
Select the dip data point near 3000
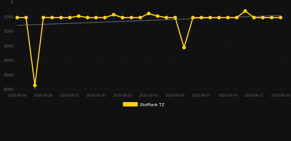click(x=184, y=48)
